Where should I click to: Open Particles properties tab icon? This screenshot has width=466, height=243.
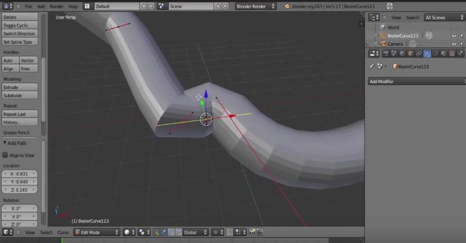(x=460, y=54)
